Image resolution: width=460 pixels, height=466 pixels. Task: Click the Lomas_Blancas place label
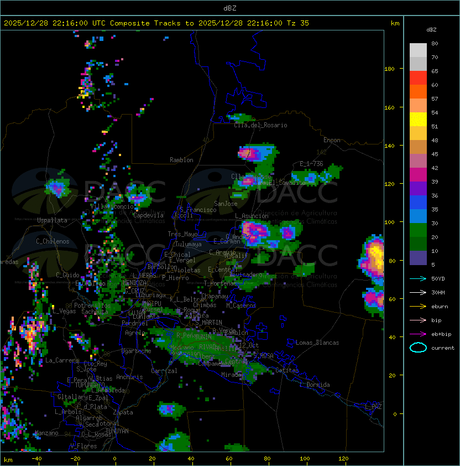click(x=317, y=343)
